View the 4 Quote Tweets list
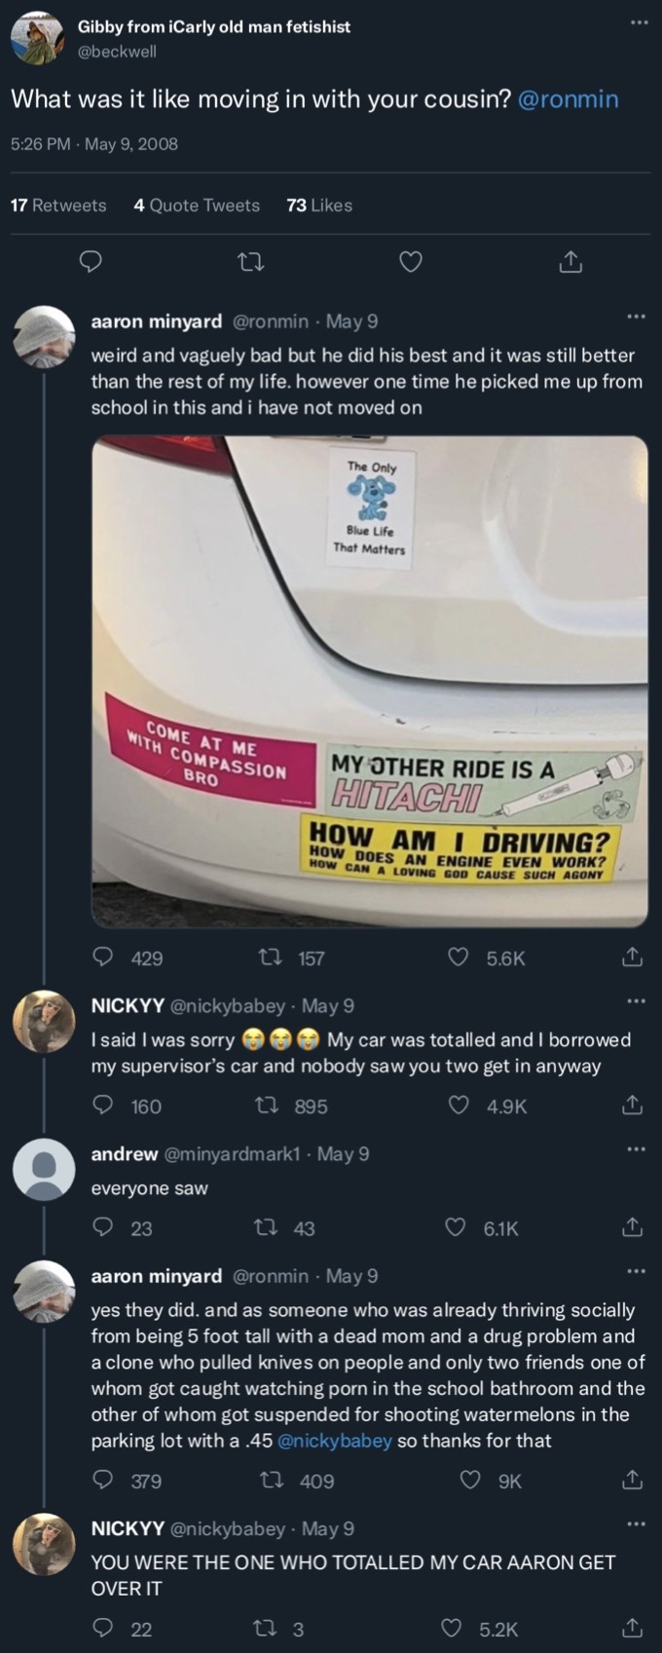 coord(197,206)
